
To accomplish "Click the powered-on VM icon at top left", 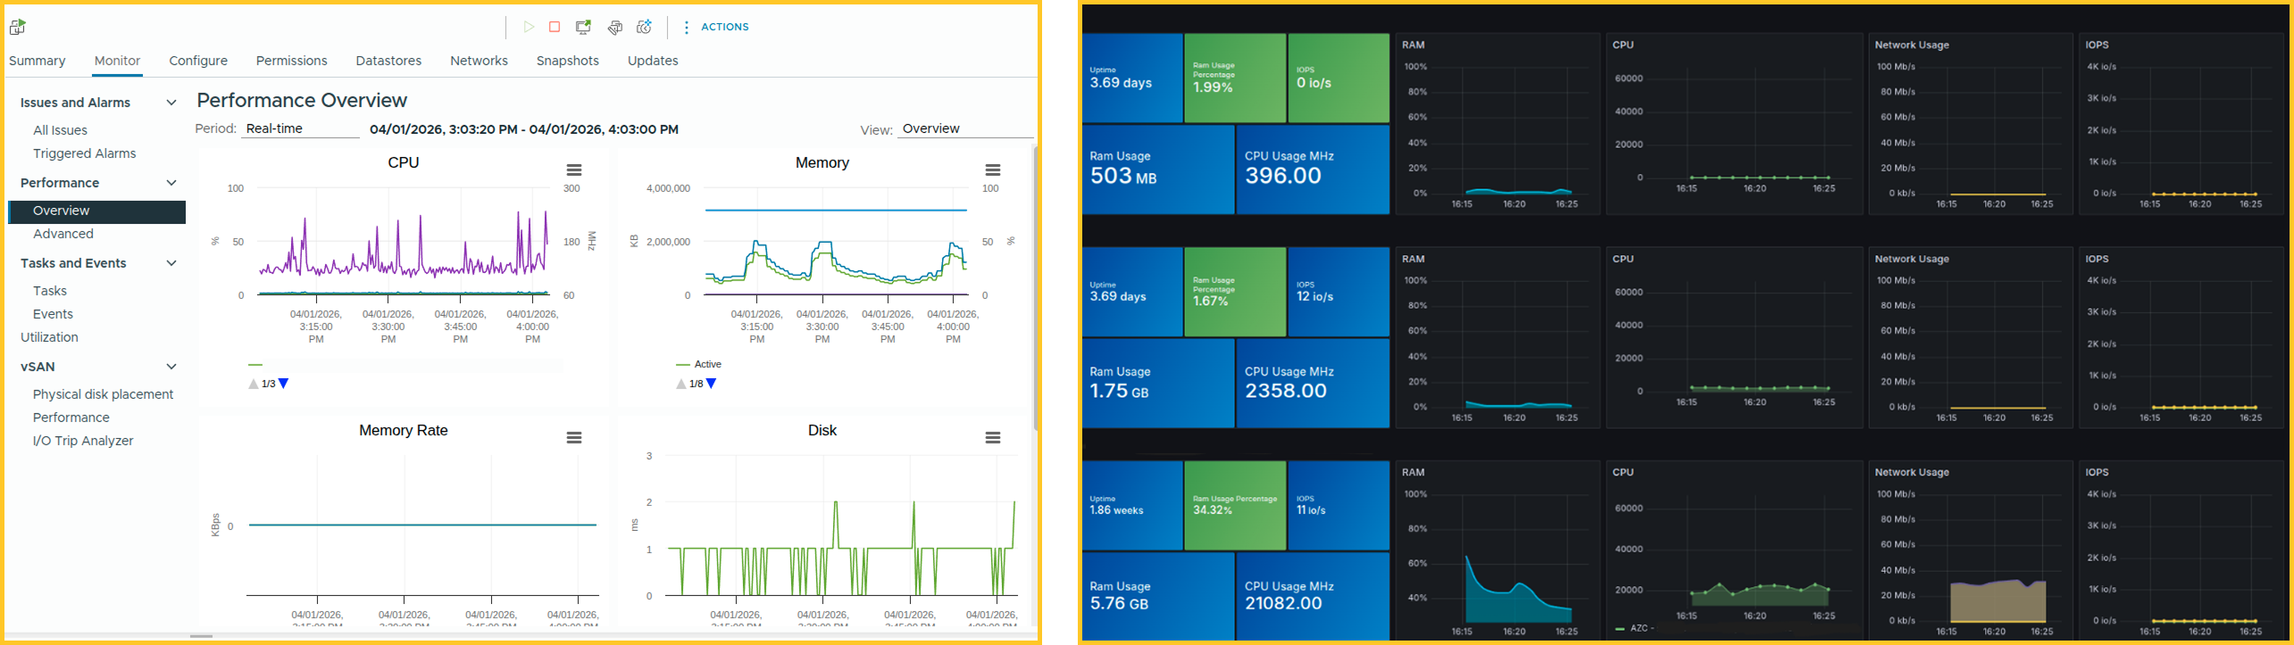I will point(18,27).
